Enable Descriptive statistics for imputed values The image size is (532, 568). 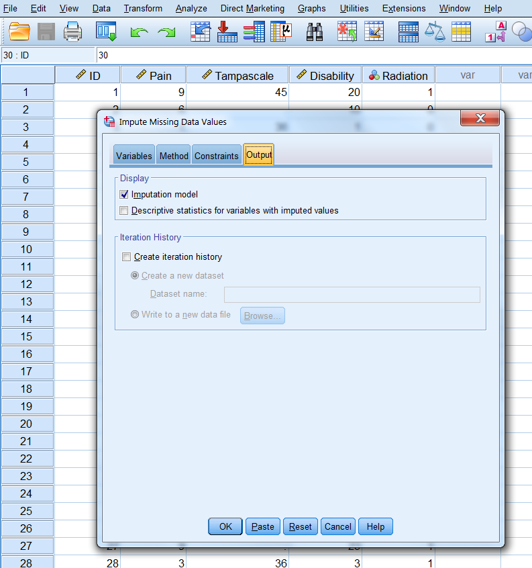pos(123,210)
